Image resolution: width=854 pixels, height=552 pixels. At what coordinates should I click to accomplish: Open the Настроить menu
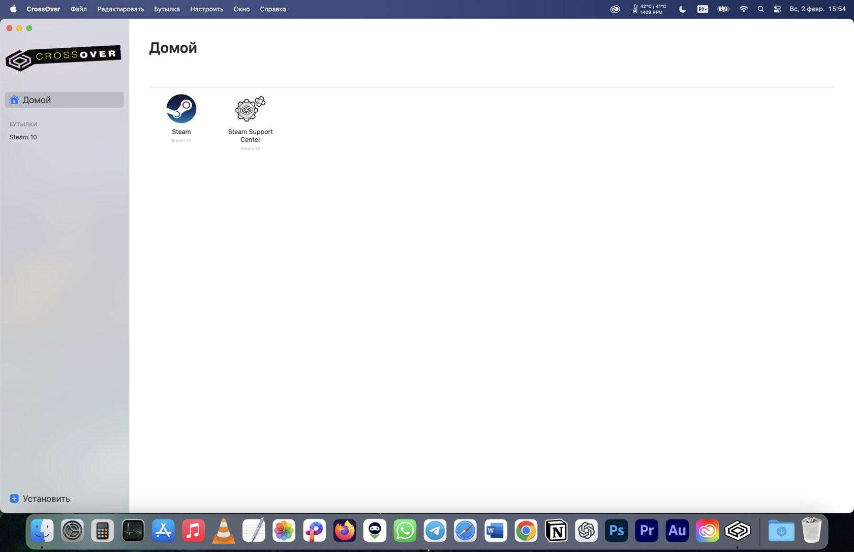pos(206,9)
